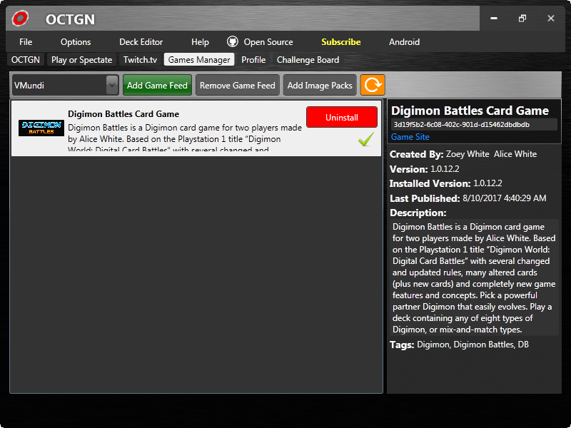The image size is (571, 428).
Task: Click the OCTGN red logo icon
Action: point(20,19)
